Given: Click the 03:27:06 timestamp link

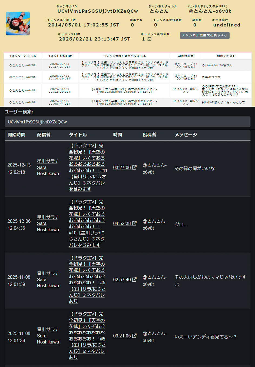Looking at the screenshot, I should [122, 168].
